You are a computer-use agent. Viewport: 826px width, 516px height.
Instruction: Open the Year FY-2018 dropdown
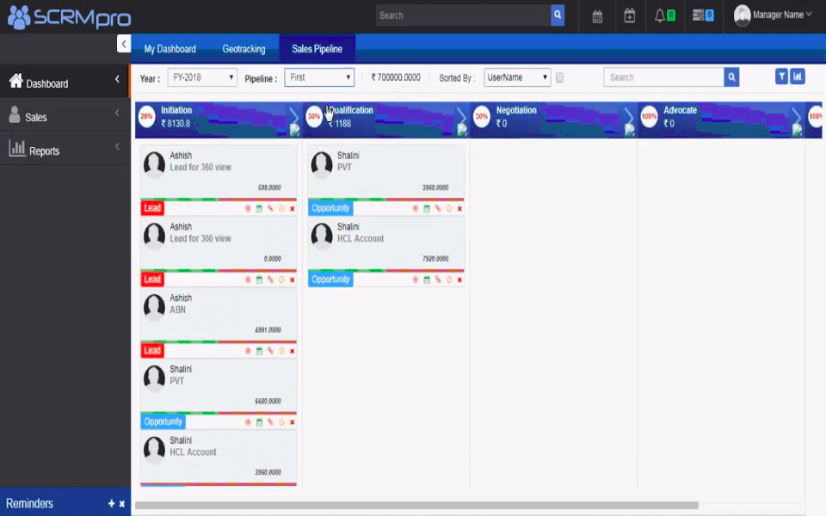click(x=202, y=77)
